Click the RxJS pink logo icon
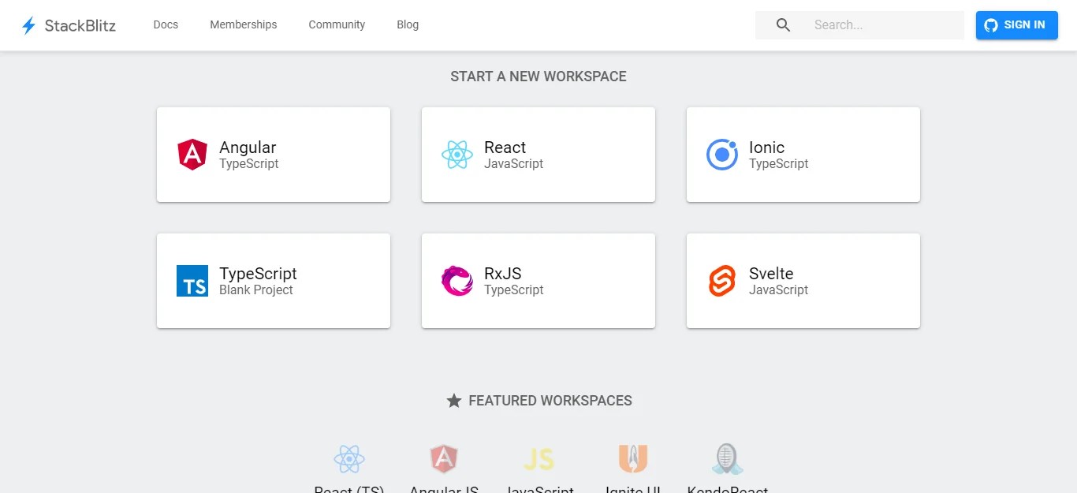This screenshot has width=1077, height=493. 457,281
